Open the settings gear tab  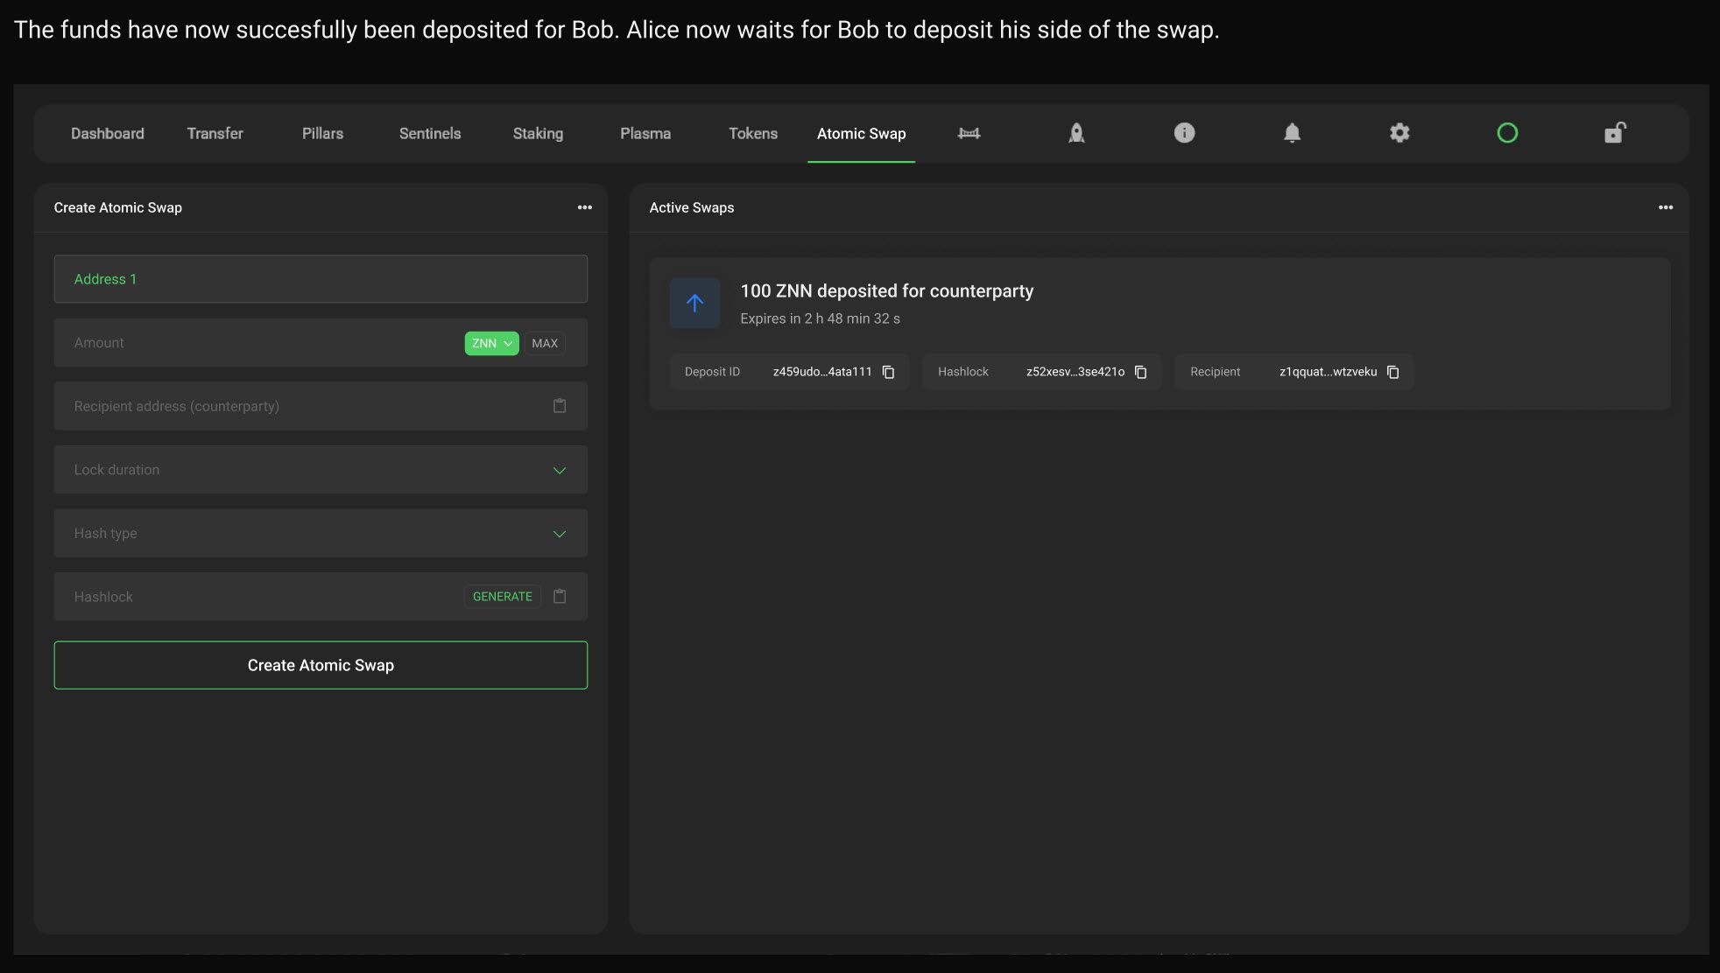pyautogui.click(x=1399, y=133)
